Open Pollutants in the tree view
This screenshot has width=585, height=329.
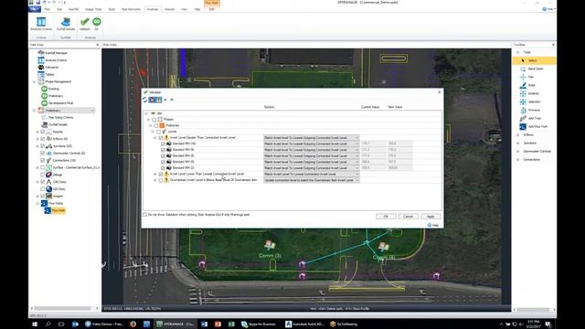pyautogui.click(x=48, y=67)
